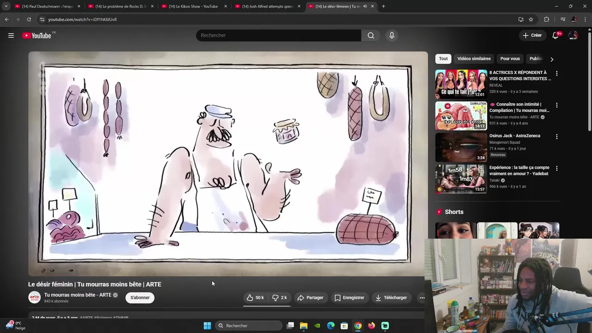Select the Vidéos similaires filter chip
Screen dimensions: 592x333
pyautogui.click(x=474, y=59)
